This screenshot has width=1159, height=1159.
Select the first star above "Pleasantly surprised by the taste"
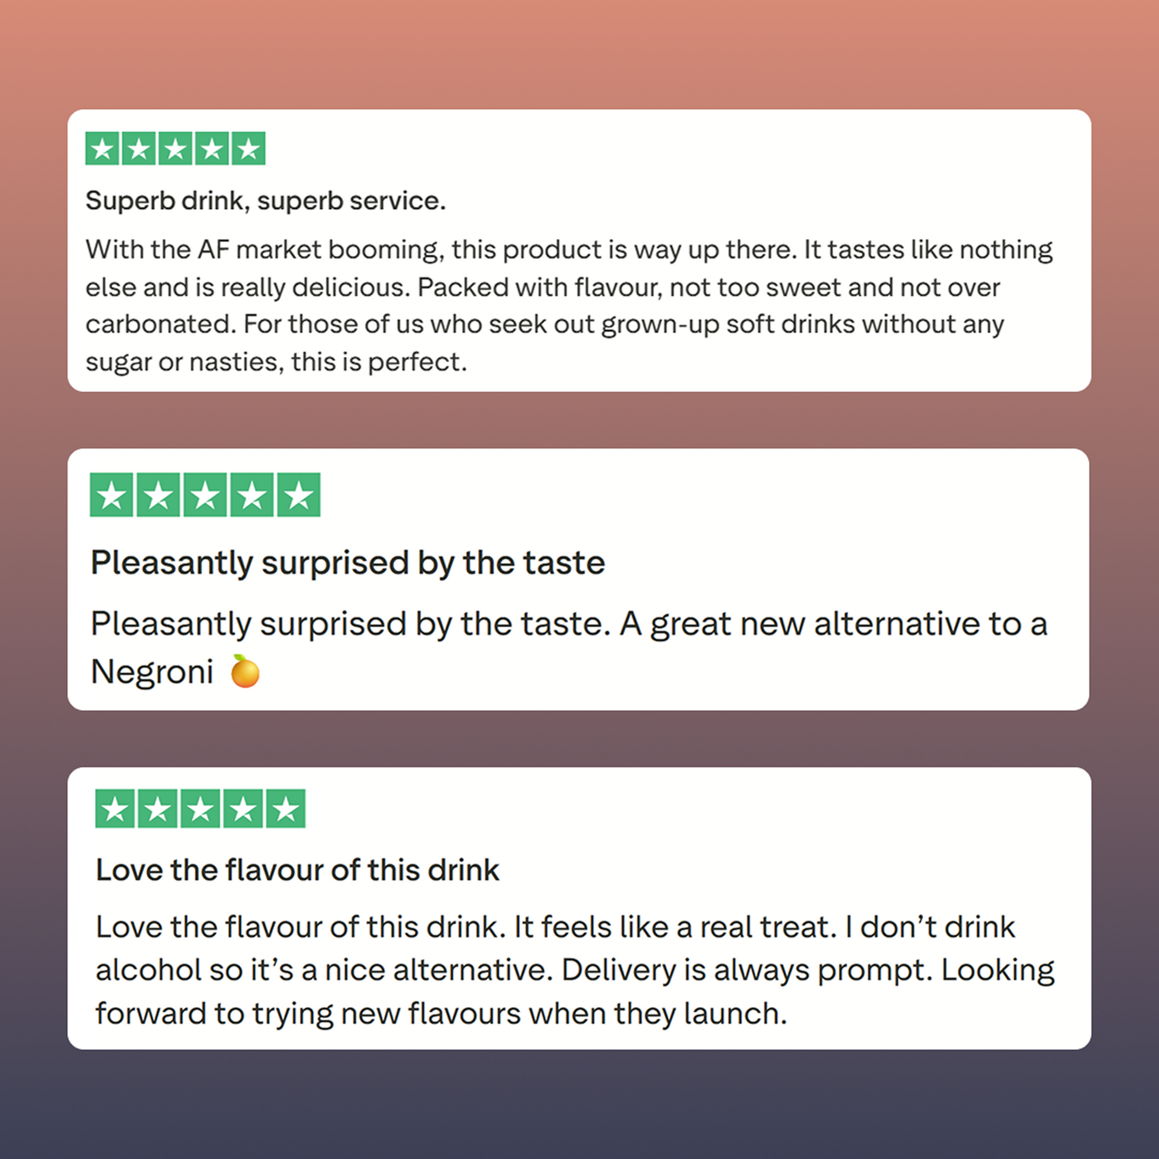(x=111, y=495)
